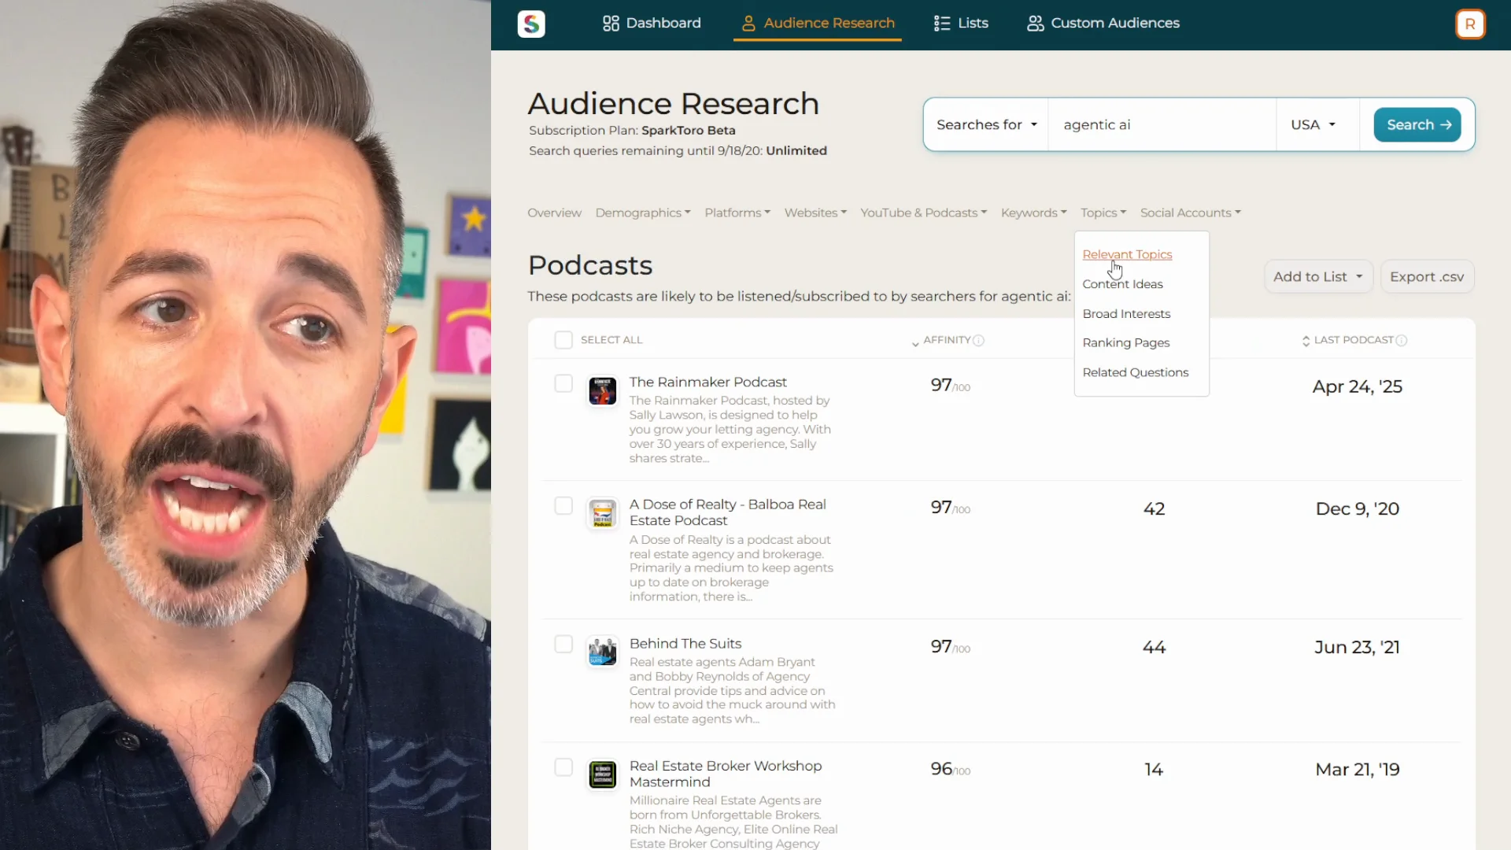The width and height of the screenshot is (1511, 850).
Task: Click the Mar 21, '19 date
Action: pyautogui.click(x=1357, y=769)
